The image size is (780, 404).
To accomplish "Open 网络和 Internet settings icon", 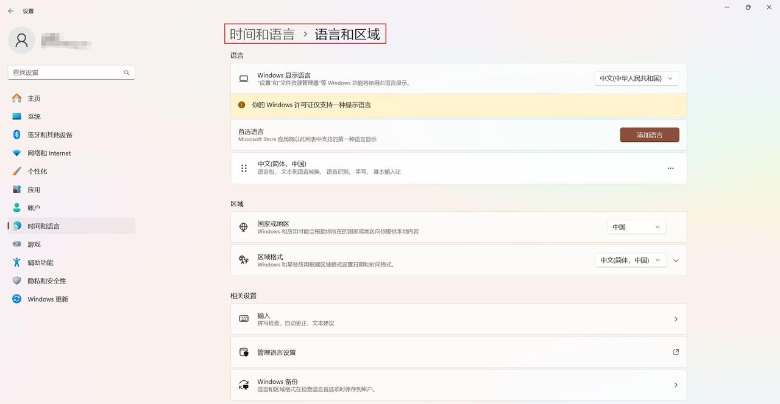I will (x=16, y=153).
